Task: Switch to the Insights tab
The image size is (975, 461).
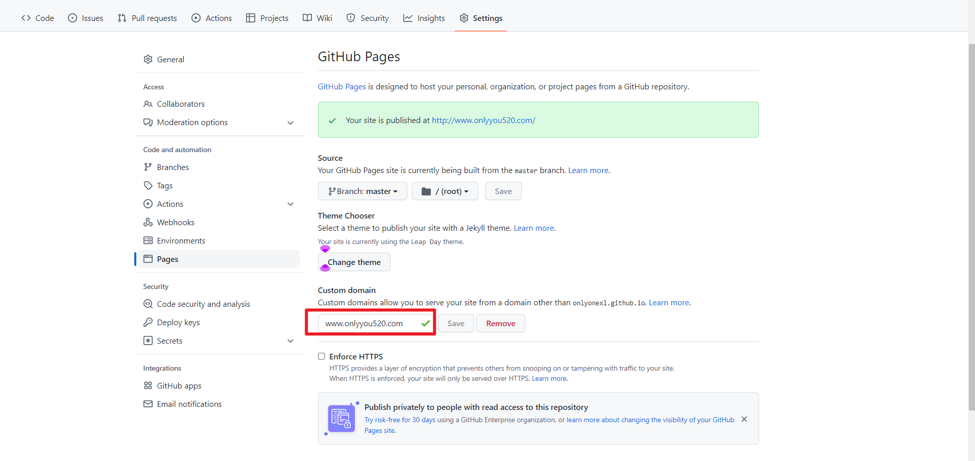Action: click(424, 18)
